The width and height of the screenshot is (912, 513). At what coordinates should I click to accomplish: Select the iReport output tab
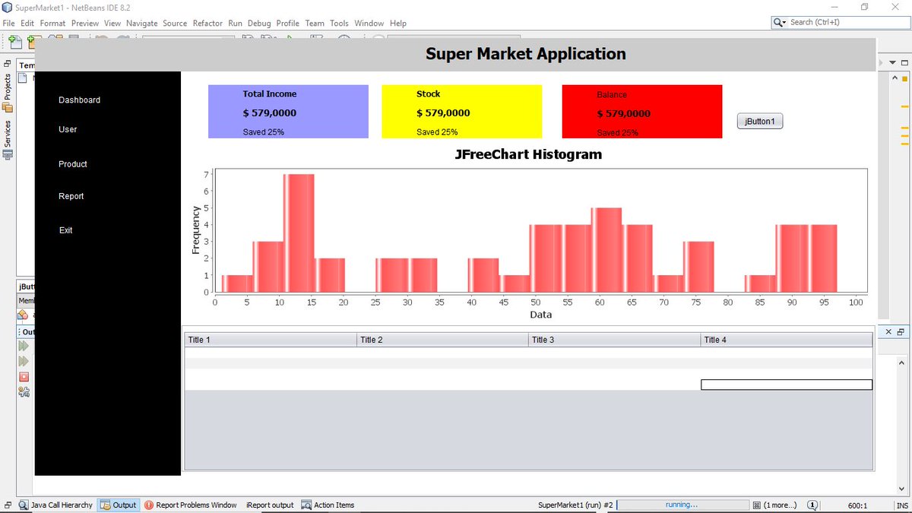pos(270,505)
